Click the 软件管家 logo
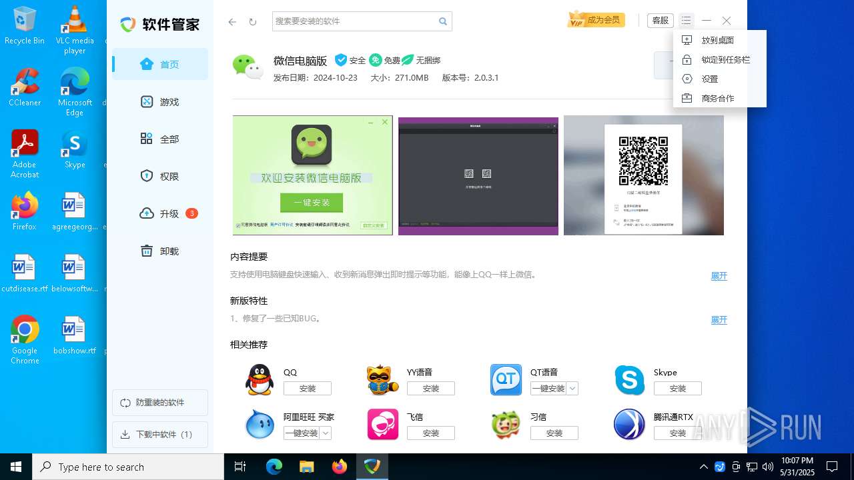This screenshot has height=480, width=854. [x=160, y=25]
